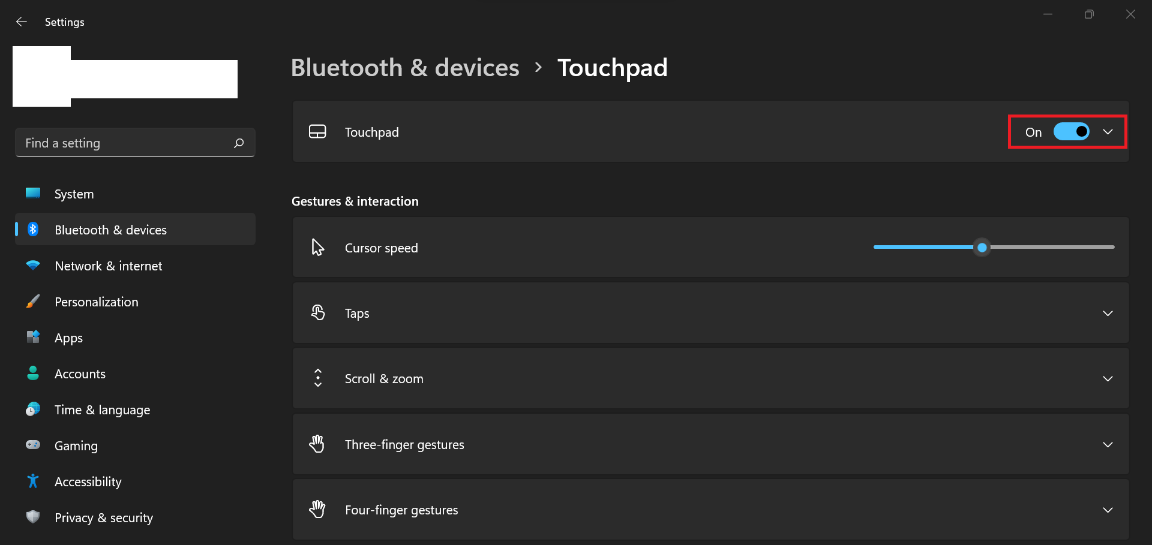Click the Accessibility figure icon
Viewport: 1152px width, 545px height.
point(33,481)
